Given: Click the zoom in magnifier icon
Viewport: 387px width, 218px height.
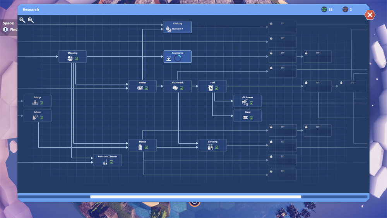Looking at the screenshot, I should [31, 20].
